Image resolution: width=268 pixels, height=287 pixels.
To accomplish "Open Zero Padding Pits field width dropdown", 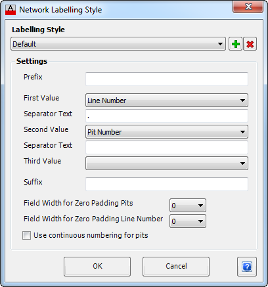I will click(188, 206).
